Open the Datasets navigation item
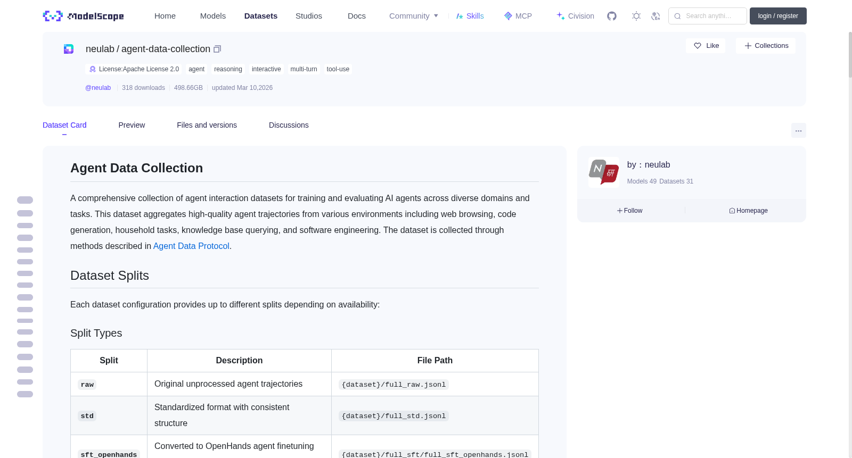This screenshot has width=852, height=458. (x=261, y=16)
